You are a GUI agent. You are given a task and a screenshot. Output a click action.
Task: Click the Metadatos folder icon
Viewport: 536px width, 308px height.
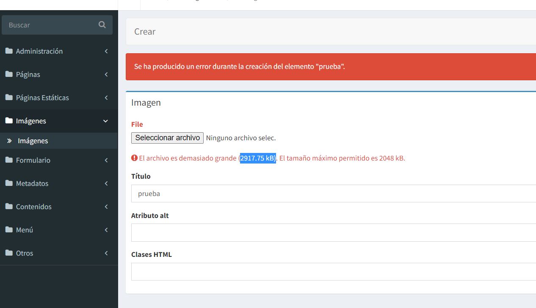(9, 183)
